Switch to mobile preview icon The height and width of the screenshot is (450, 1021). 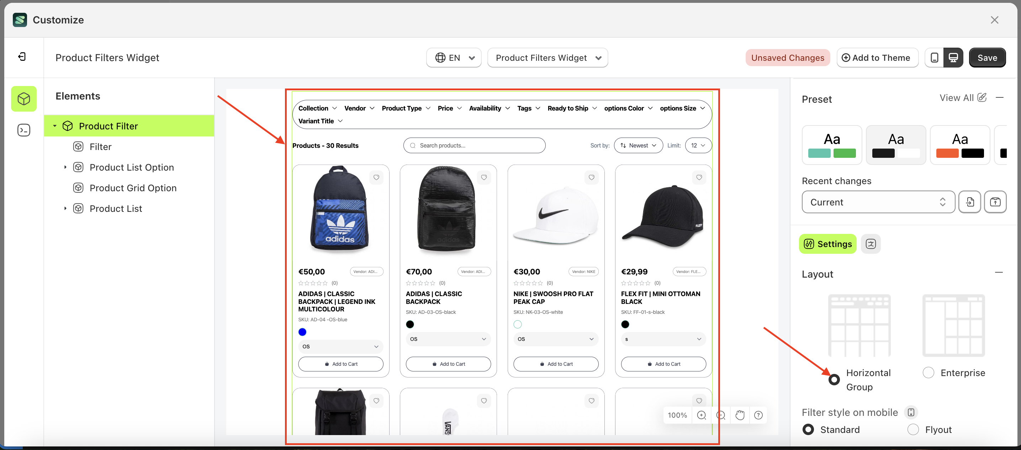pos(934,58)
